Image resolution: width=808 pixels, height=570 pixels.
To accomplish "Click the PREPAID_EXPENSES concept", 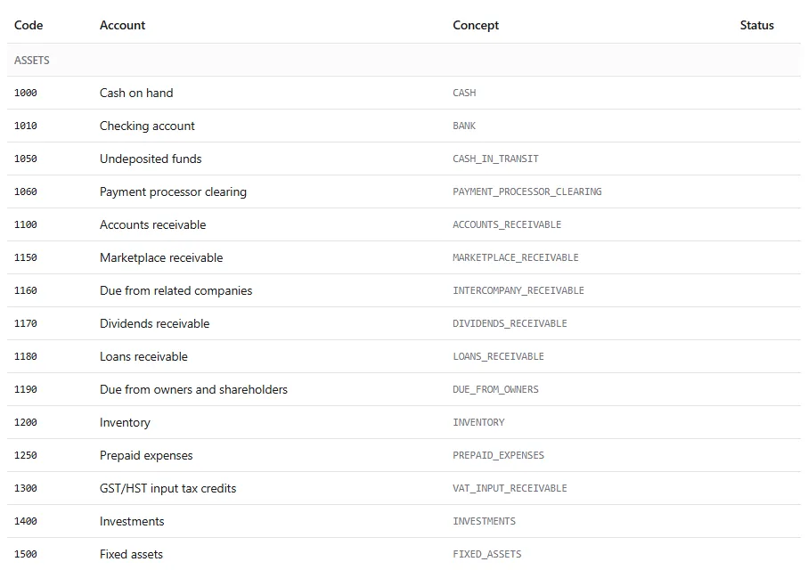I will (x=498, y=456).
